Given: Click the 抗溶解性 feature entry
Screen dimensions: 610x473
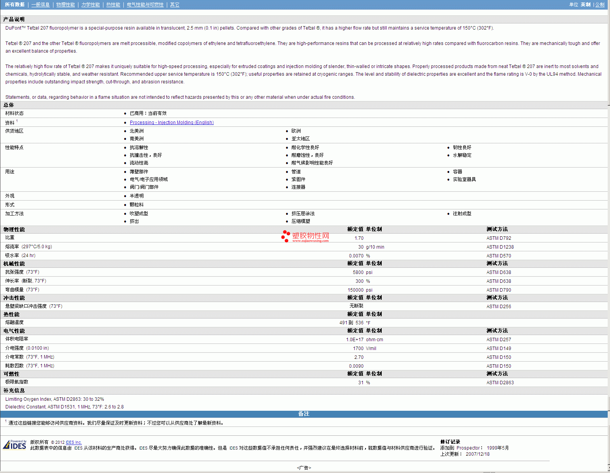Looking at the screenshot, I should (x=139, y=148).
